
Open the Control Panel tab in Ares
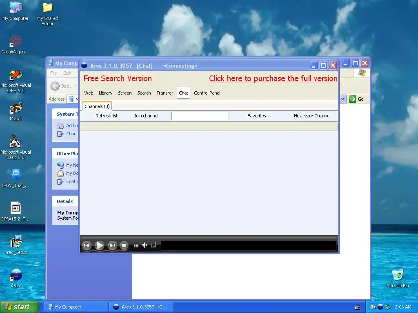[207, 93]
